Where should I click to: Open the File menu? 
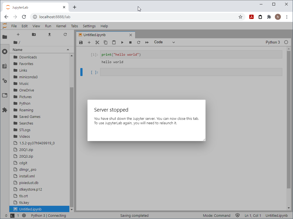pyautogui.click(x=14, y=26)
